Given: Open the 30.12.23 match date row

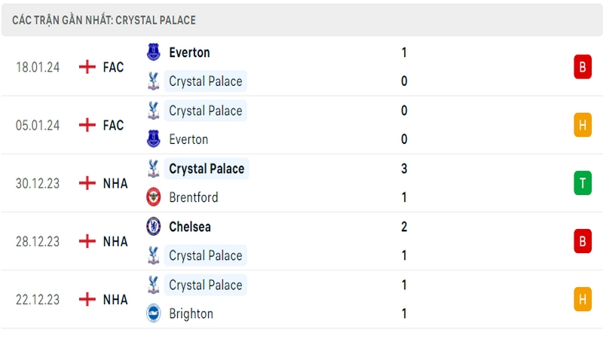Looking at the screenshot, I should [x=301, y=183].
